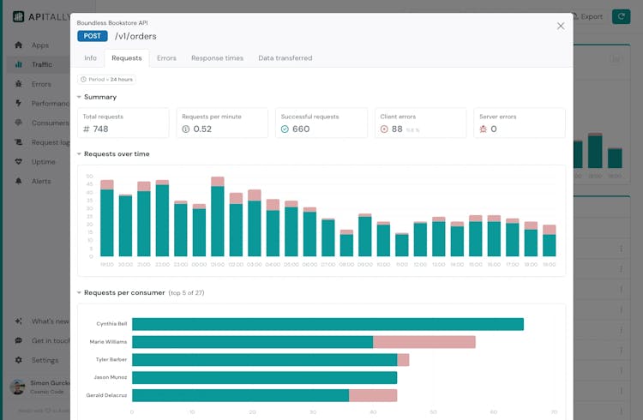Image resolution: width=643 pixels, height=420 pixels.
Task: Open the Info tab
Action: click(90, 58)
